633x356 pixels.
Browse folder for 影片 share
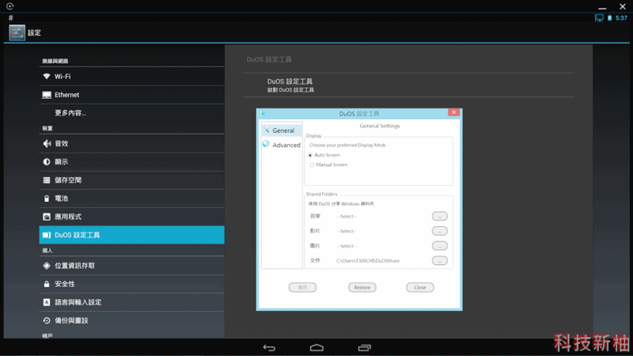coord(440,231)
